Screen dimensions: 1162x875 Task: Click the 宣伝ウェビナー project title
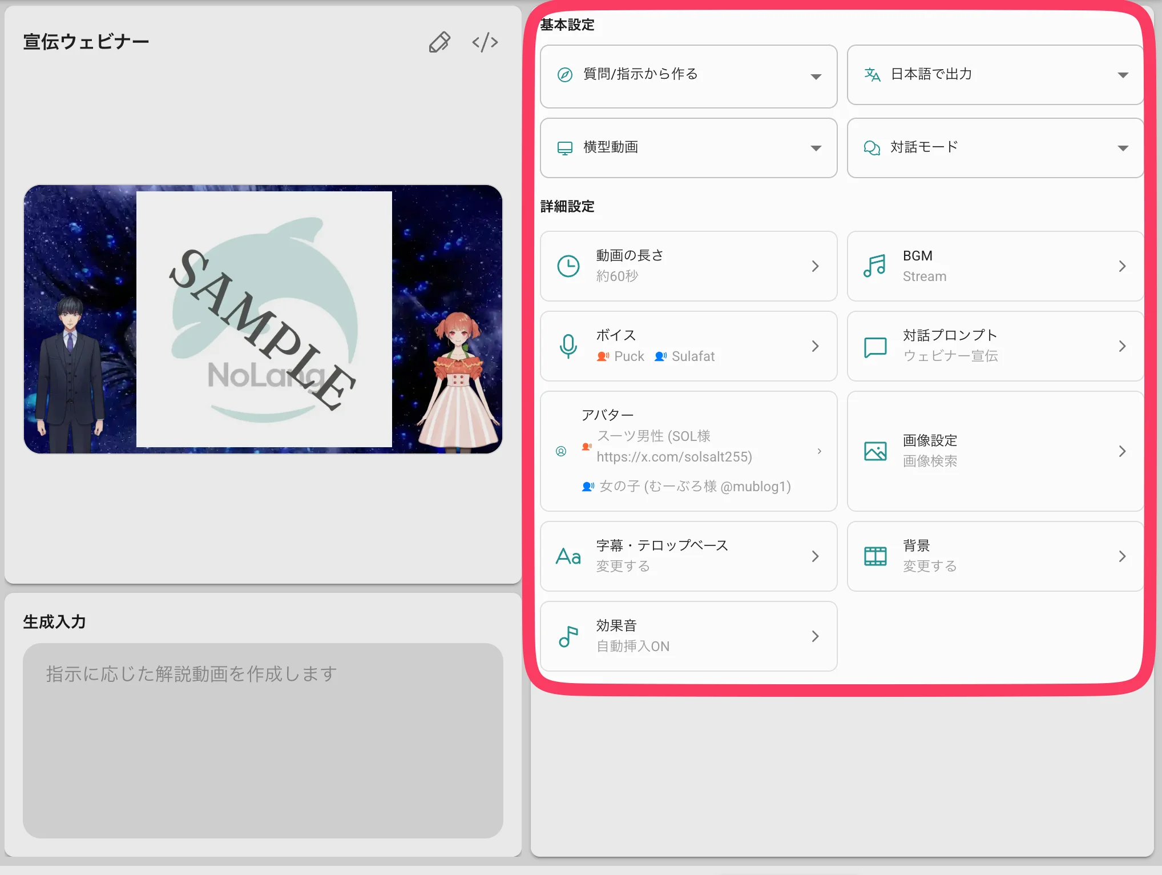pyautogui.click(x=86, y=42)
